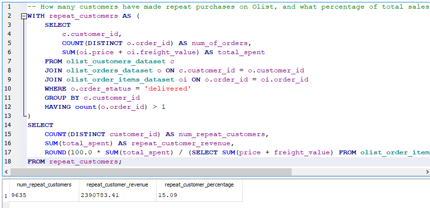The height and width of the screenshot is (208, 430).
Task: Click the GROUP BY keyword
Action: coord(62,98)
